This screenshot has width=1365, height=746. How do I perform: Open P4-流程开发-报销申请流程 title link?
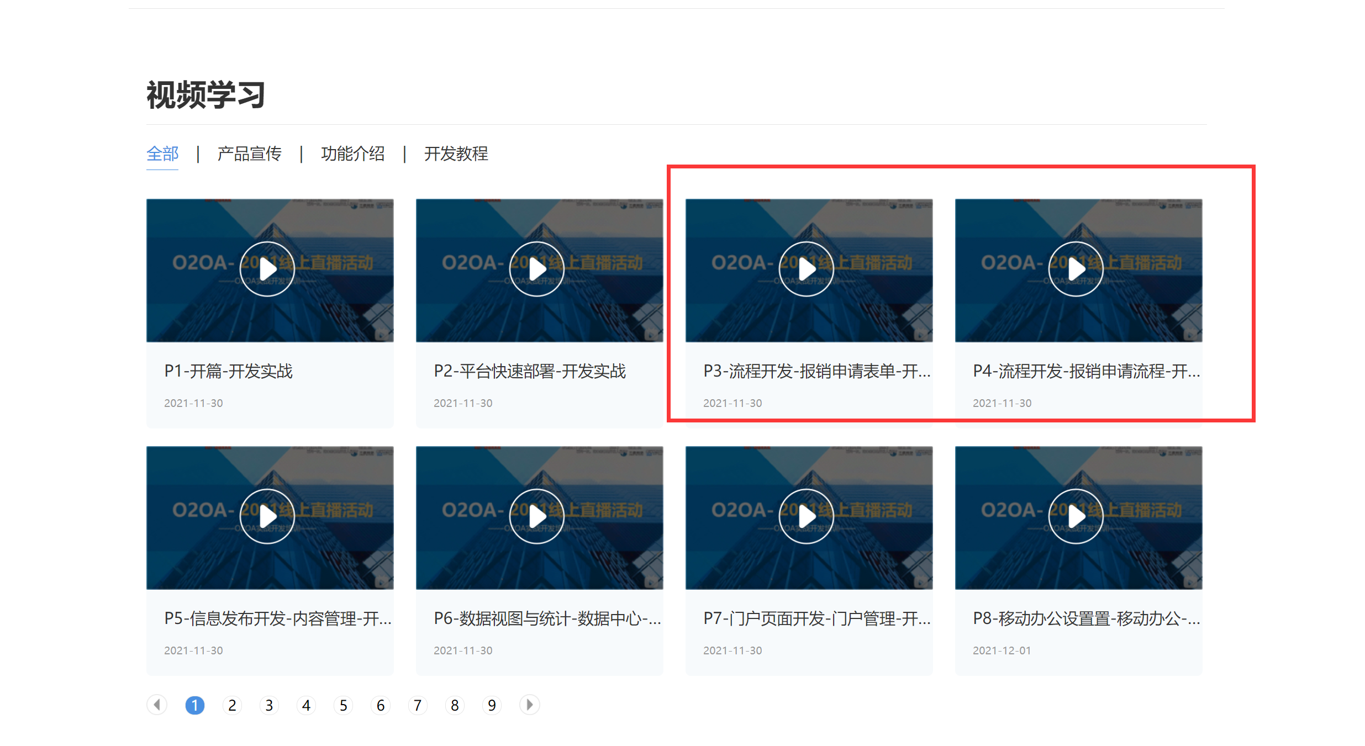pyautogui.click(x=1086, y=371)
